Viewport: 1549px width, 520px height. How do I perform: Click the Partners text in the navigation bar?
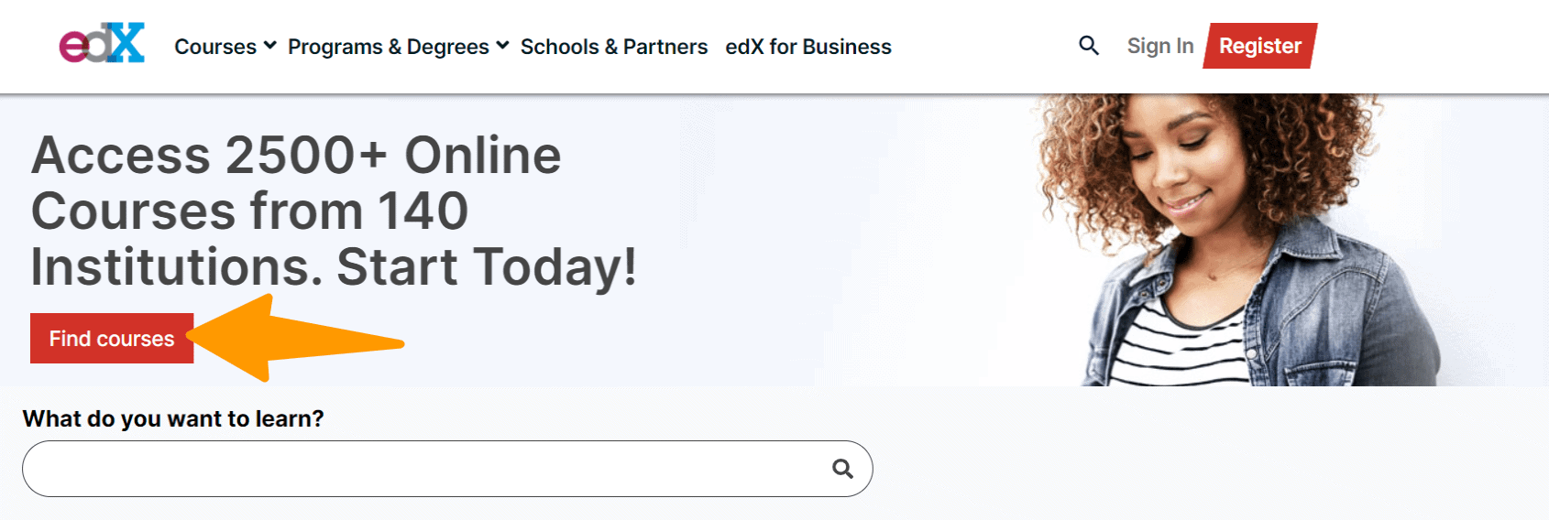pos(665,47)
